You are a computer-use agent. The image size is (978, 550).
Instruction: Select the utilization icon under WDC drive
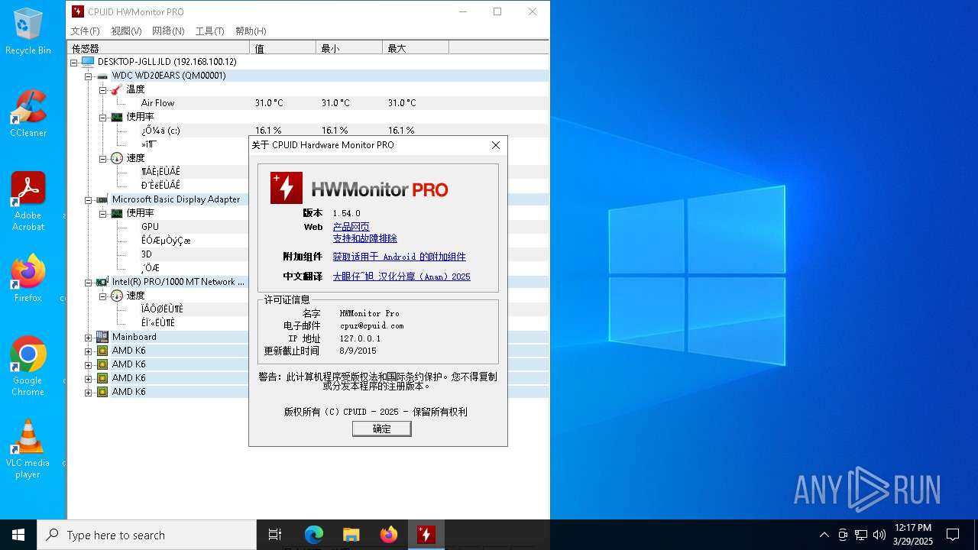pyautogui.click(x=116, y=117)
